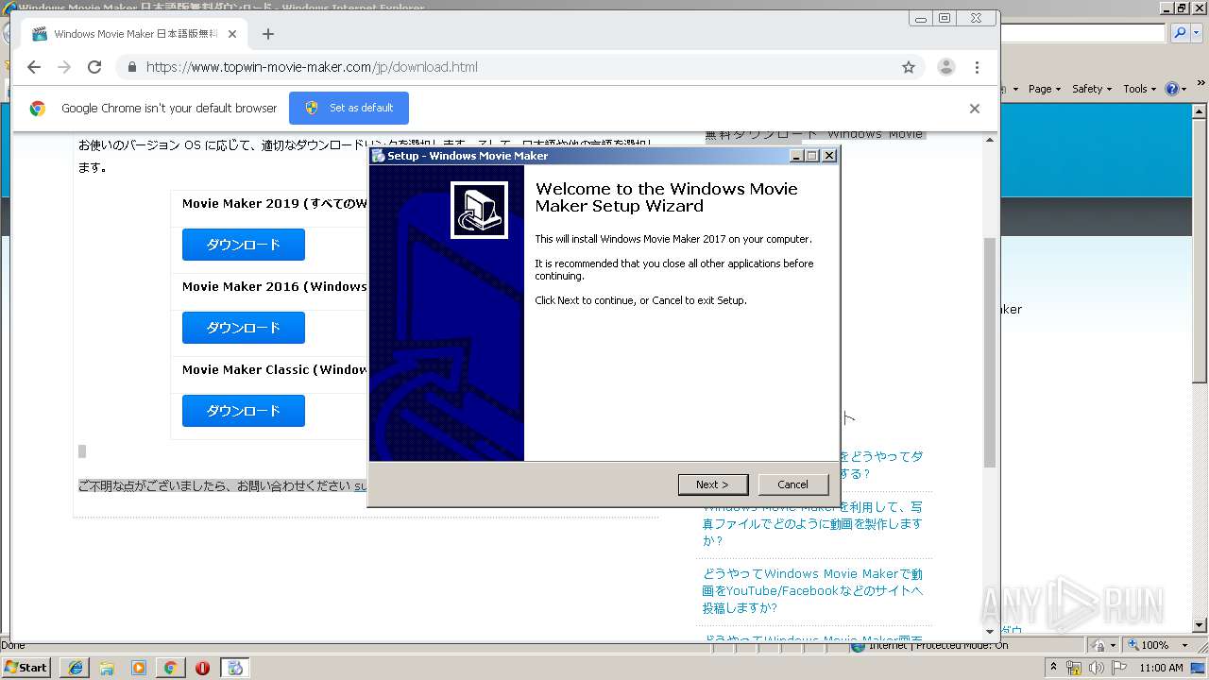Open the red Opera taskbar icon
The width and height of the screenshot is (1209, 680).
(x=202, y=668)
